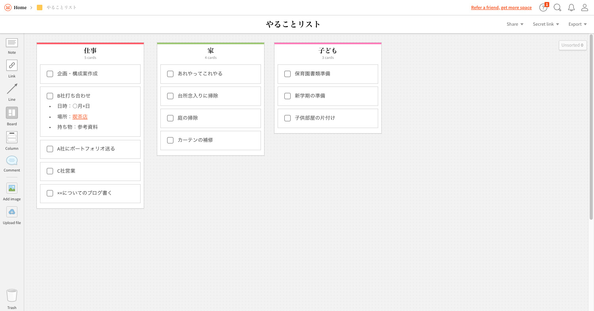Tick the 庭の掃除 checkbox
The height and width of the screenshot is (311, 594).
170,118
